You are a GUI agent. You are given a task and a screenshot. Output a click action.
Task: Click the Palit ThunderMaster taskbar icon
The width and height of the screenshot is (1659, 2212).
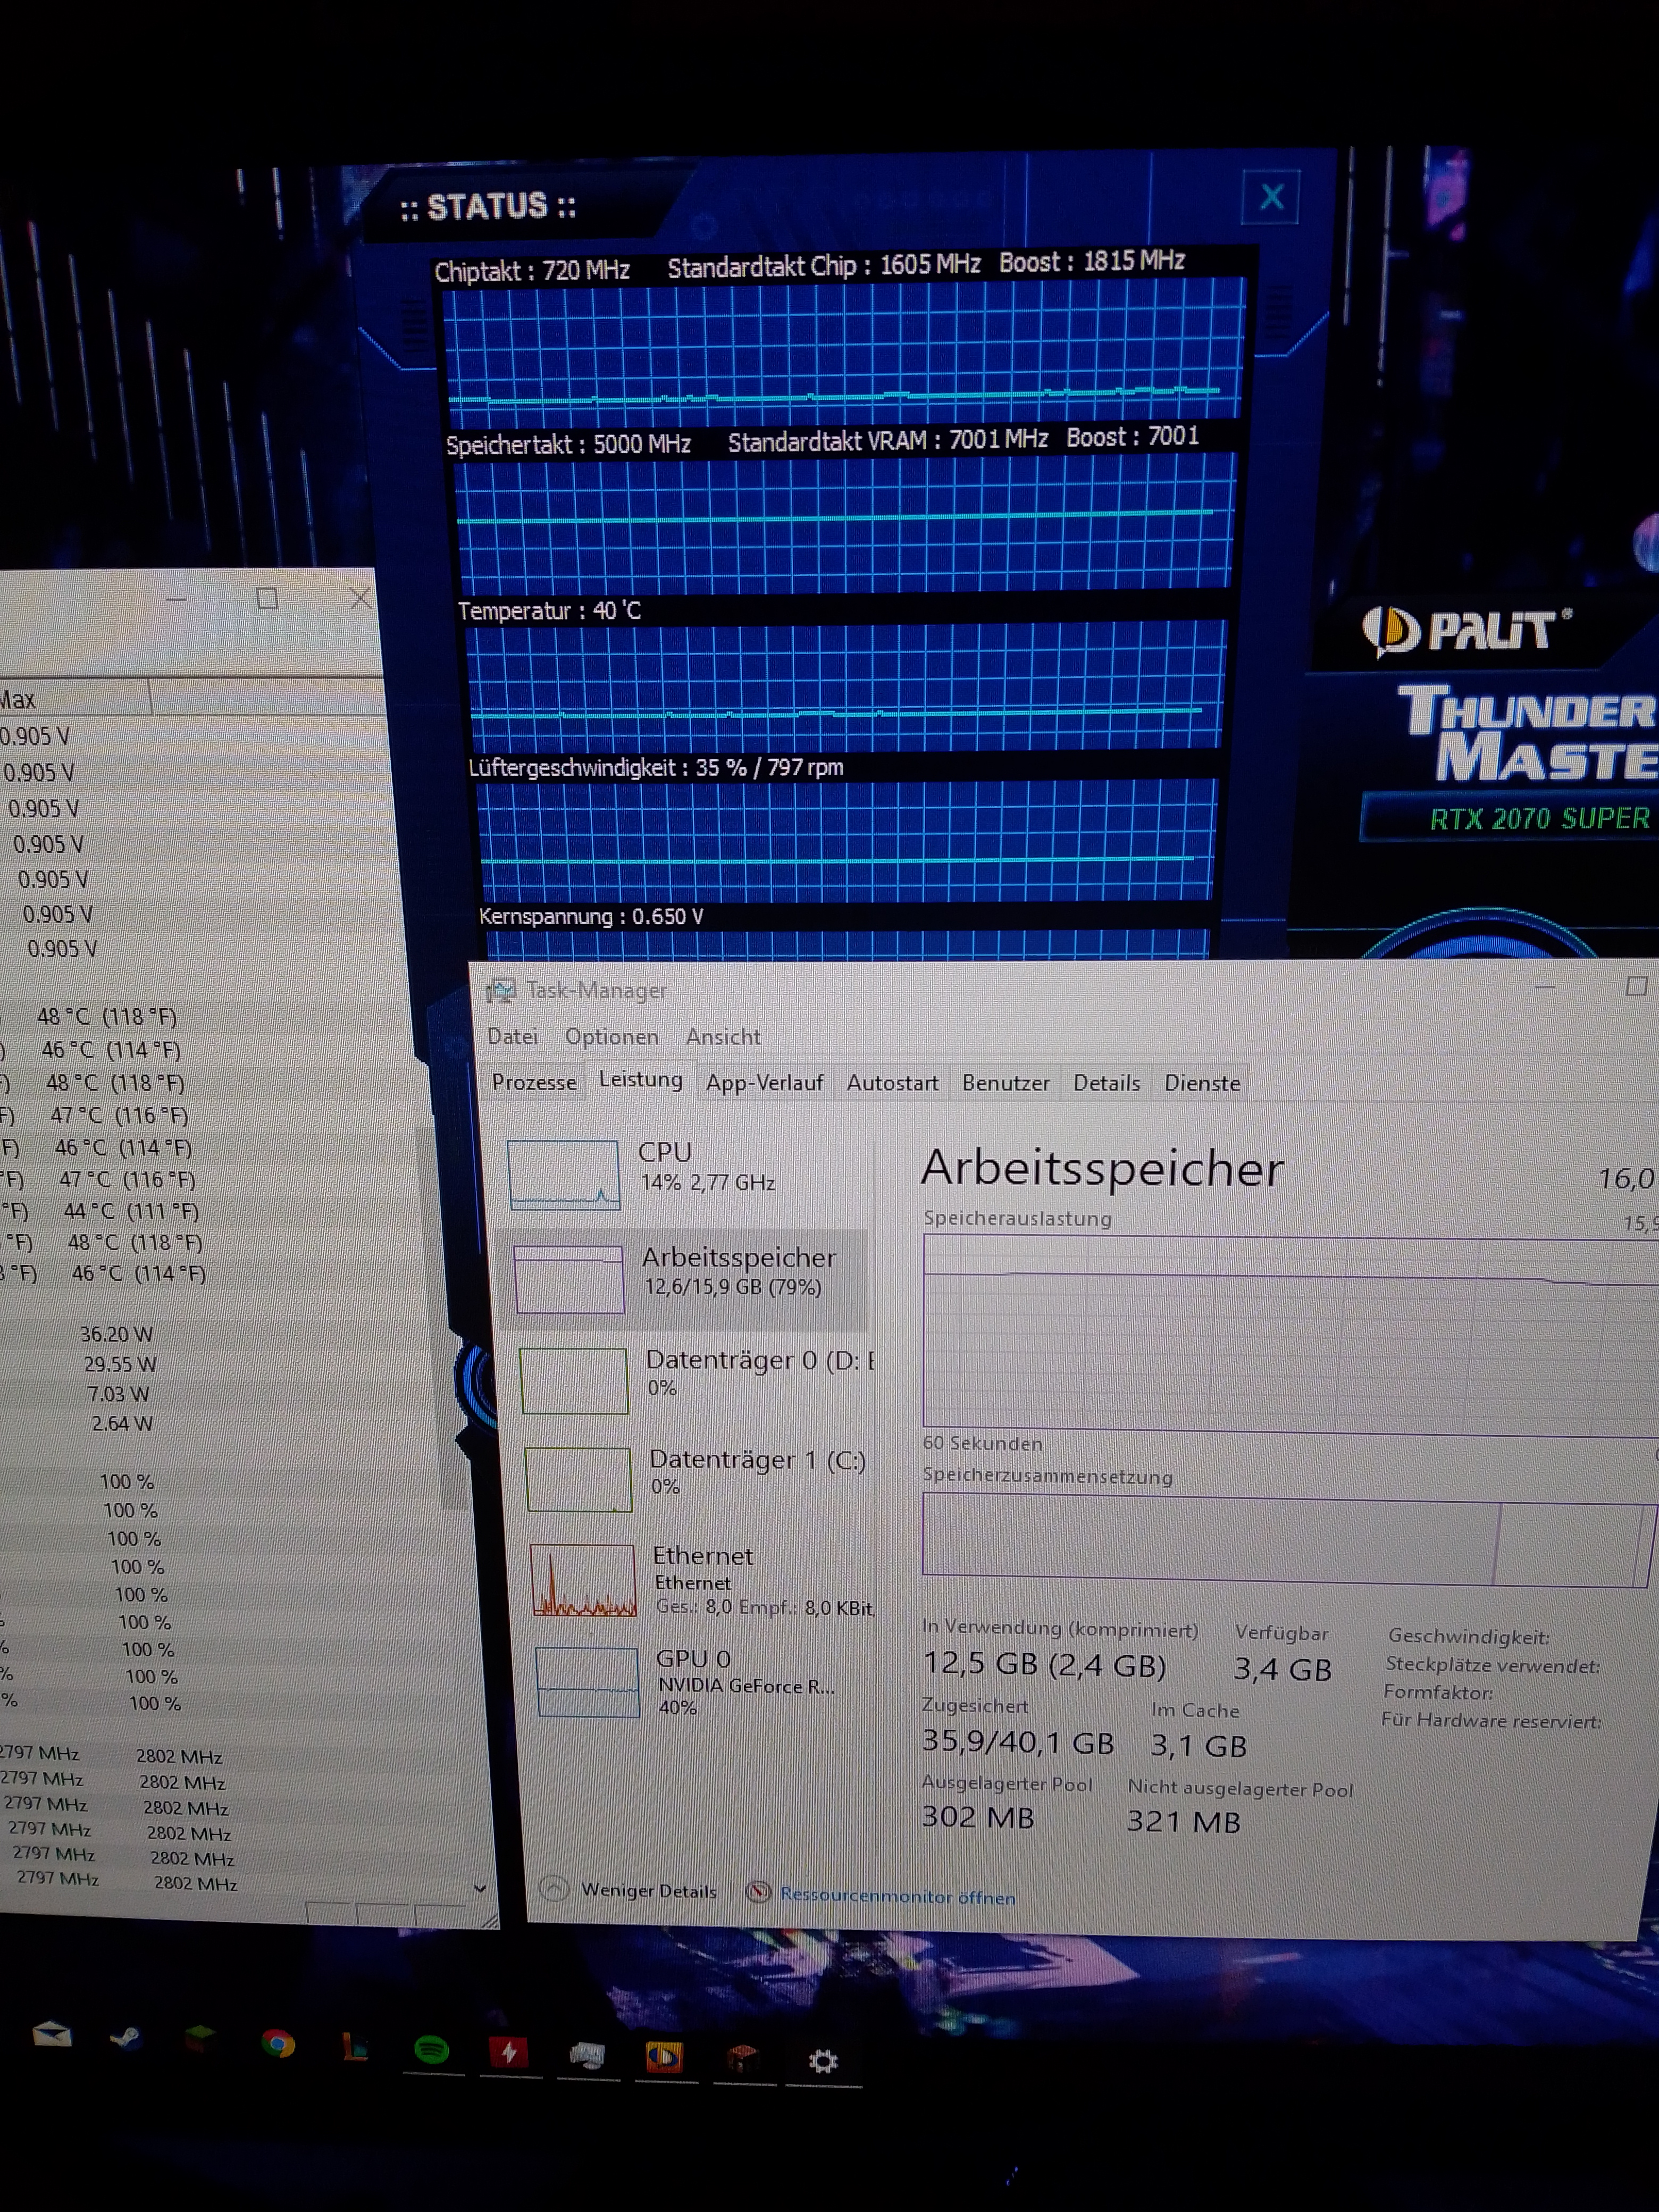click(x=664, y=2057)
